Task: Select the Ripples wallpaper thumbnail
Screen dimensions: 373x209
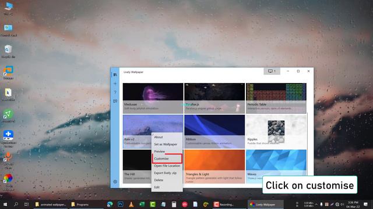Action: (276, 132)
